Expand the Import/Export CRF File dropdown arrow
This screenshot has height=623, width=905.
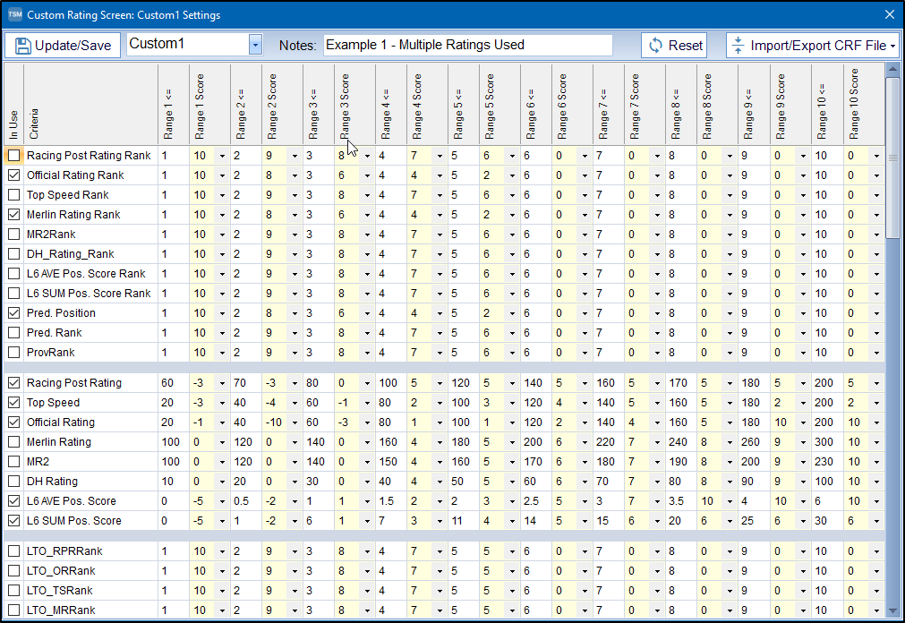click(x=893, y=46)
